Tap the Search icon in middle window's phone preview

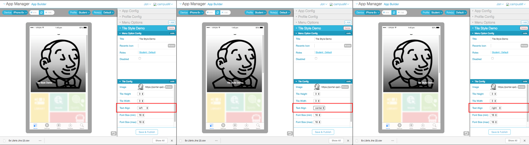pos(258,126)
